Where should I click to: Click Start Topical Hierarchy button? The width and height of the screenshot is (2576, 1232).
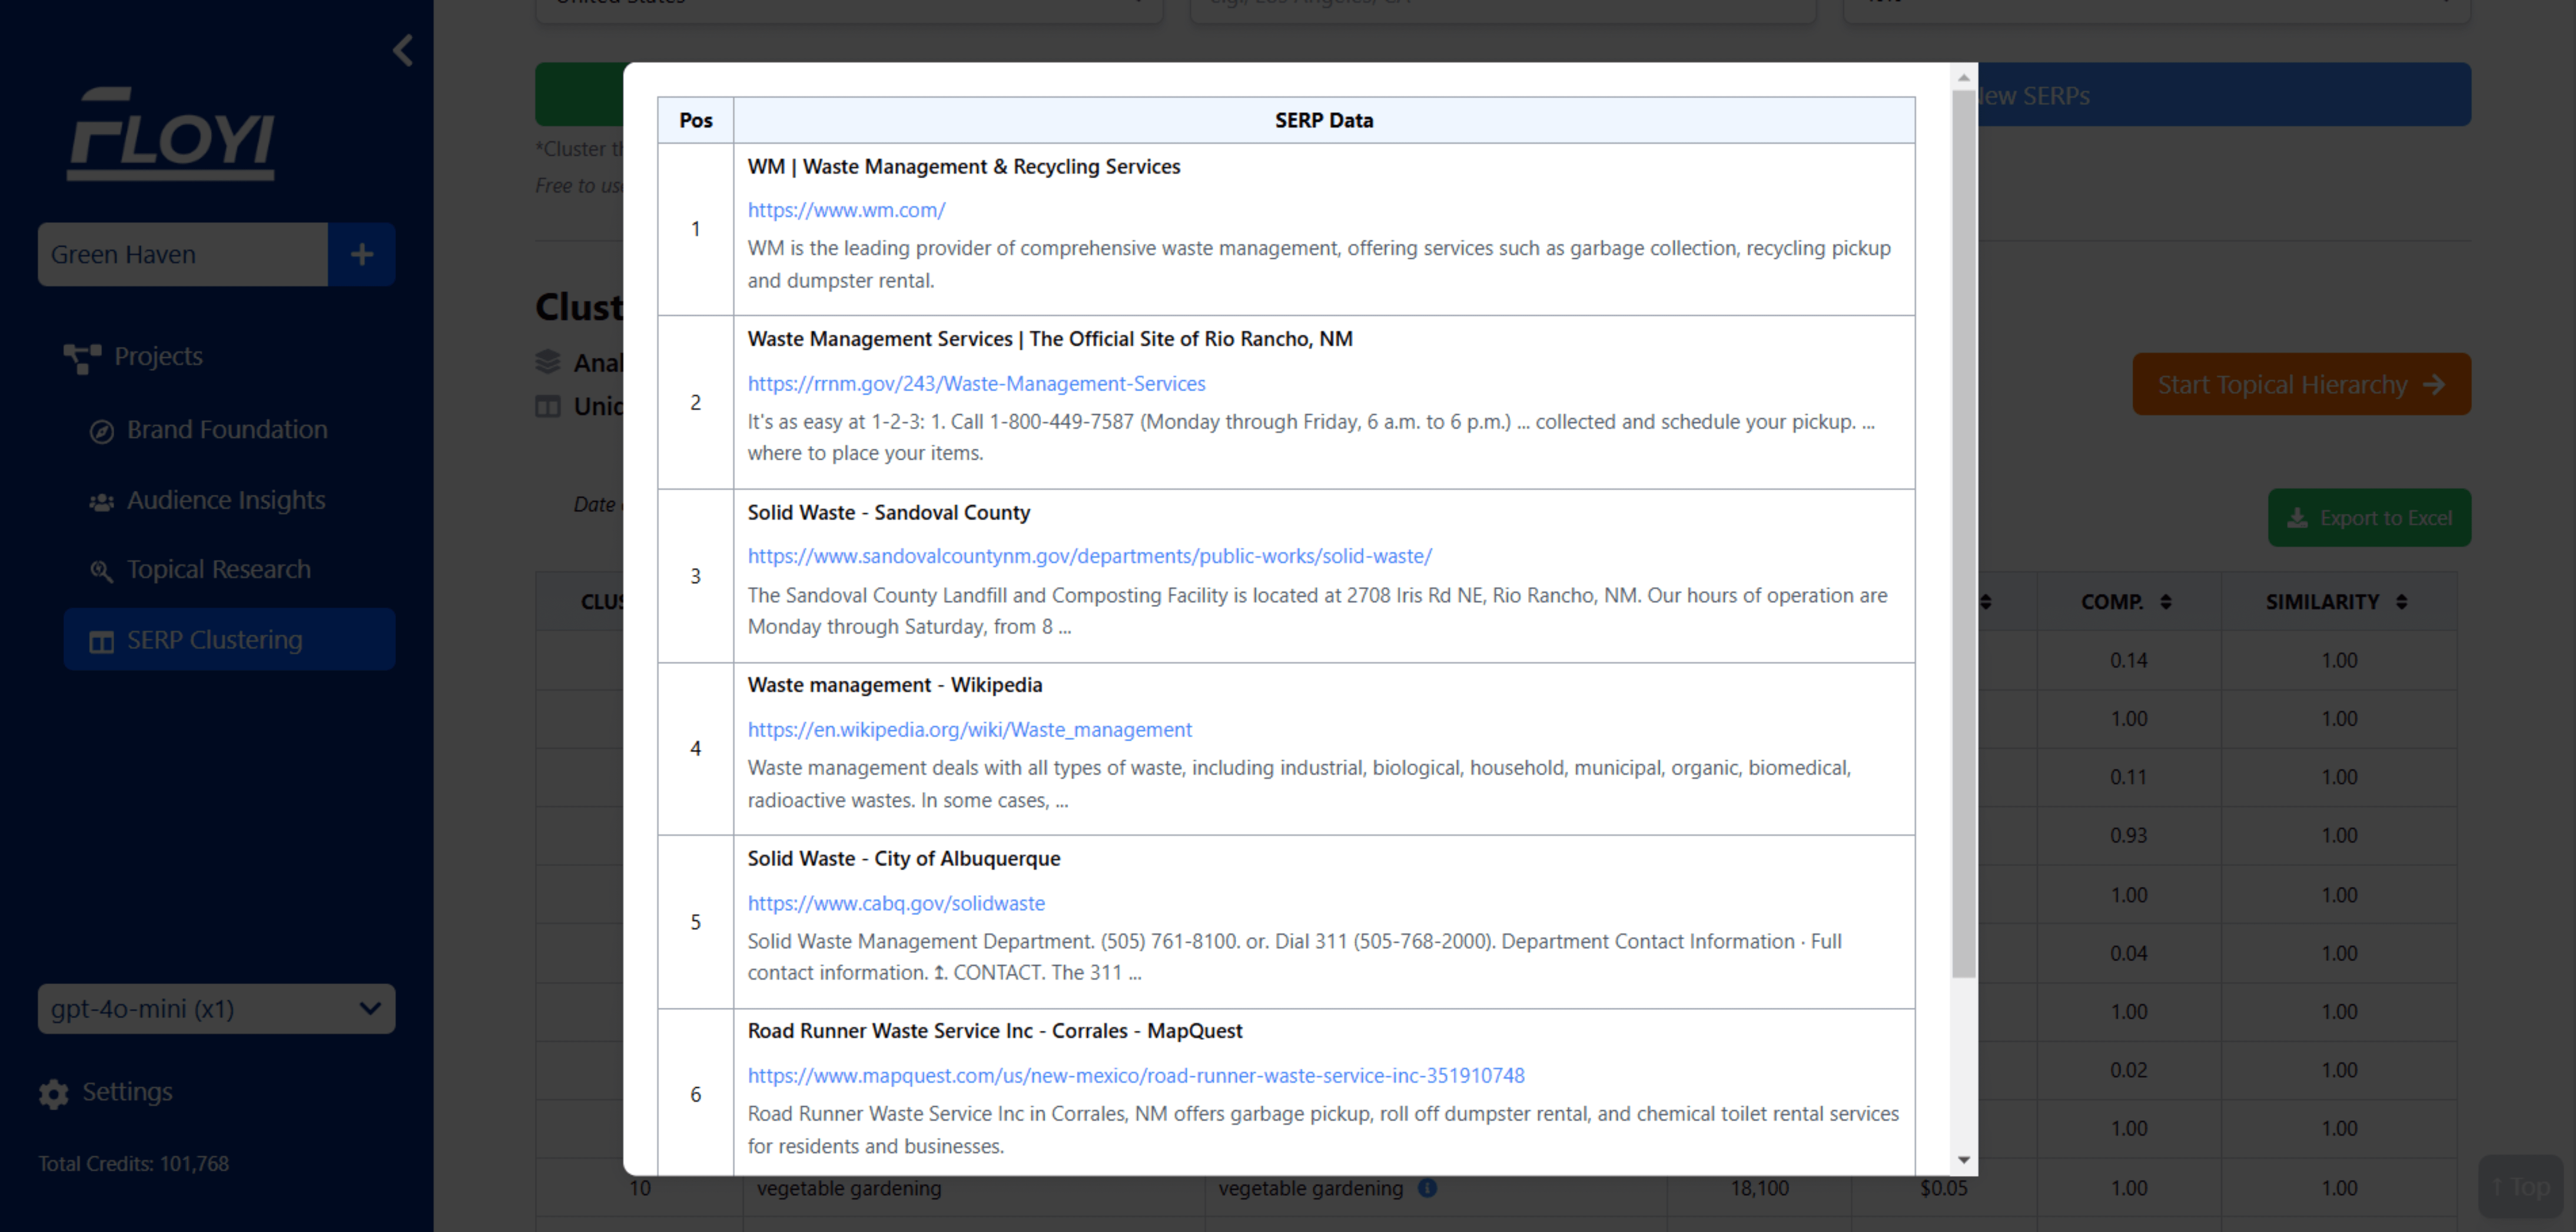coord(2301,384)
